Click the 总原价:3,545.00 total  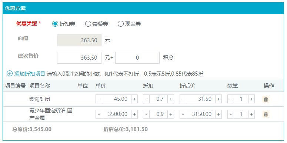[x=32, y=129]
